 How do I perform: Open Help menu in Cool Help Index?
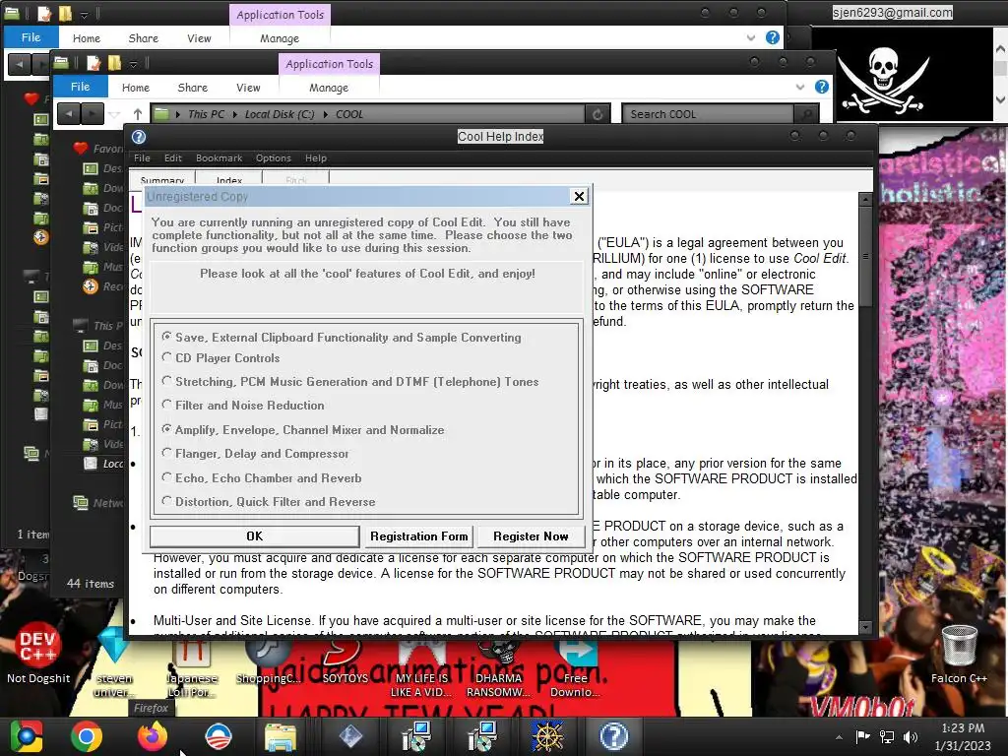tap(316, 158)
